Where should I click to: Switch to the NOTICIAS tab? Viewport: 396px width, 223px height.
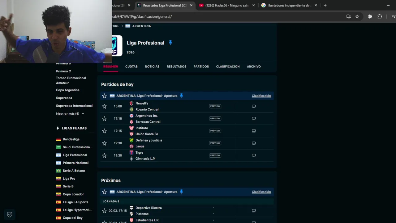tap(152, 67)
